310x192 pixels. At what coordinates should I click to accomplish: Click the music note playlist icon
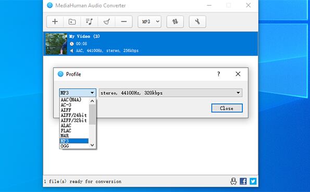pos(89,21)
